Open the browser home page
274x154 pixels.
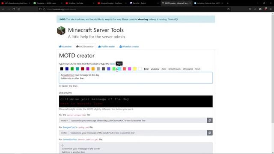point(19,9)
